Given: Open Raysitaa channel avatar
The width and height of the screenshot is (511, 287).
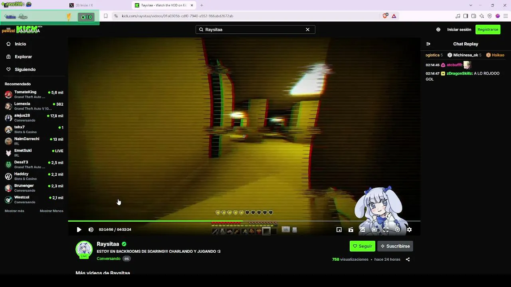Looking at the screenshot, I should tap(84, 250).
